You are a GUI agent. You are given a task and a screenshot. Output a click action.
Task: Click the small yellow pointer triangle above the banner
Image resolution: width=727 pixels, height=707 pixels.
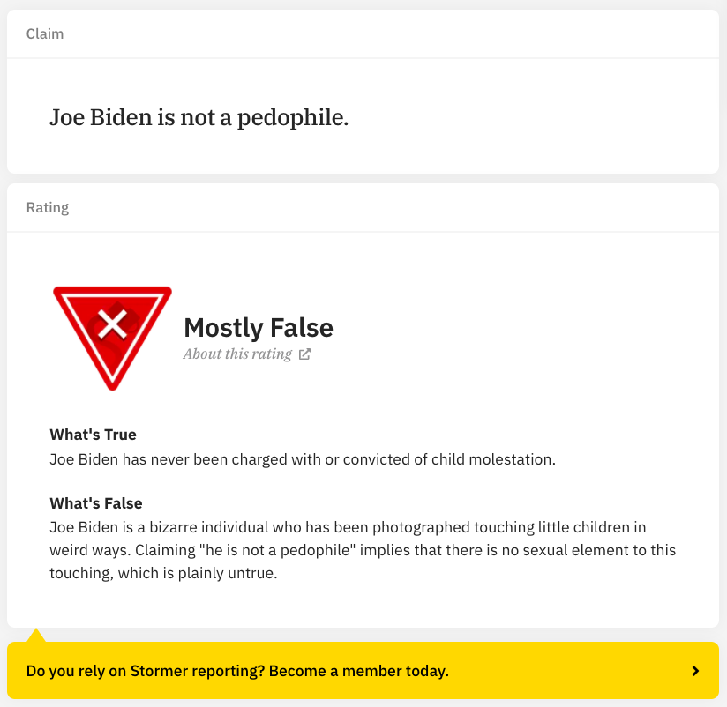tap(36, 636)
